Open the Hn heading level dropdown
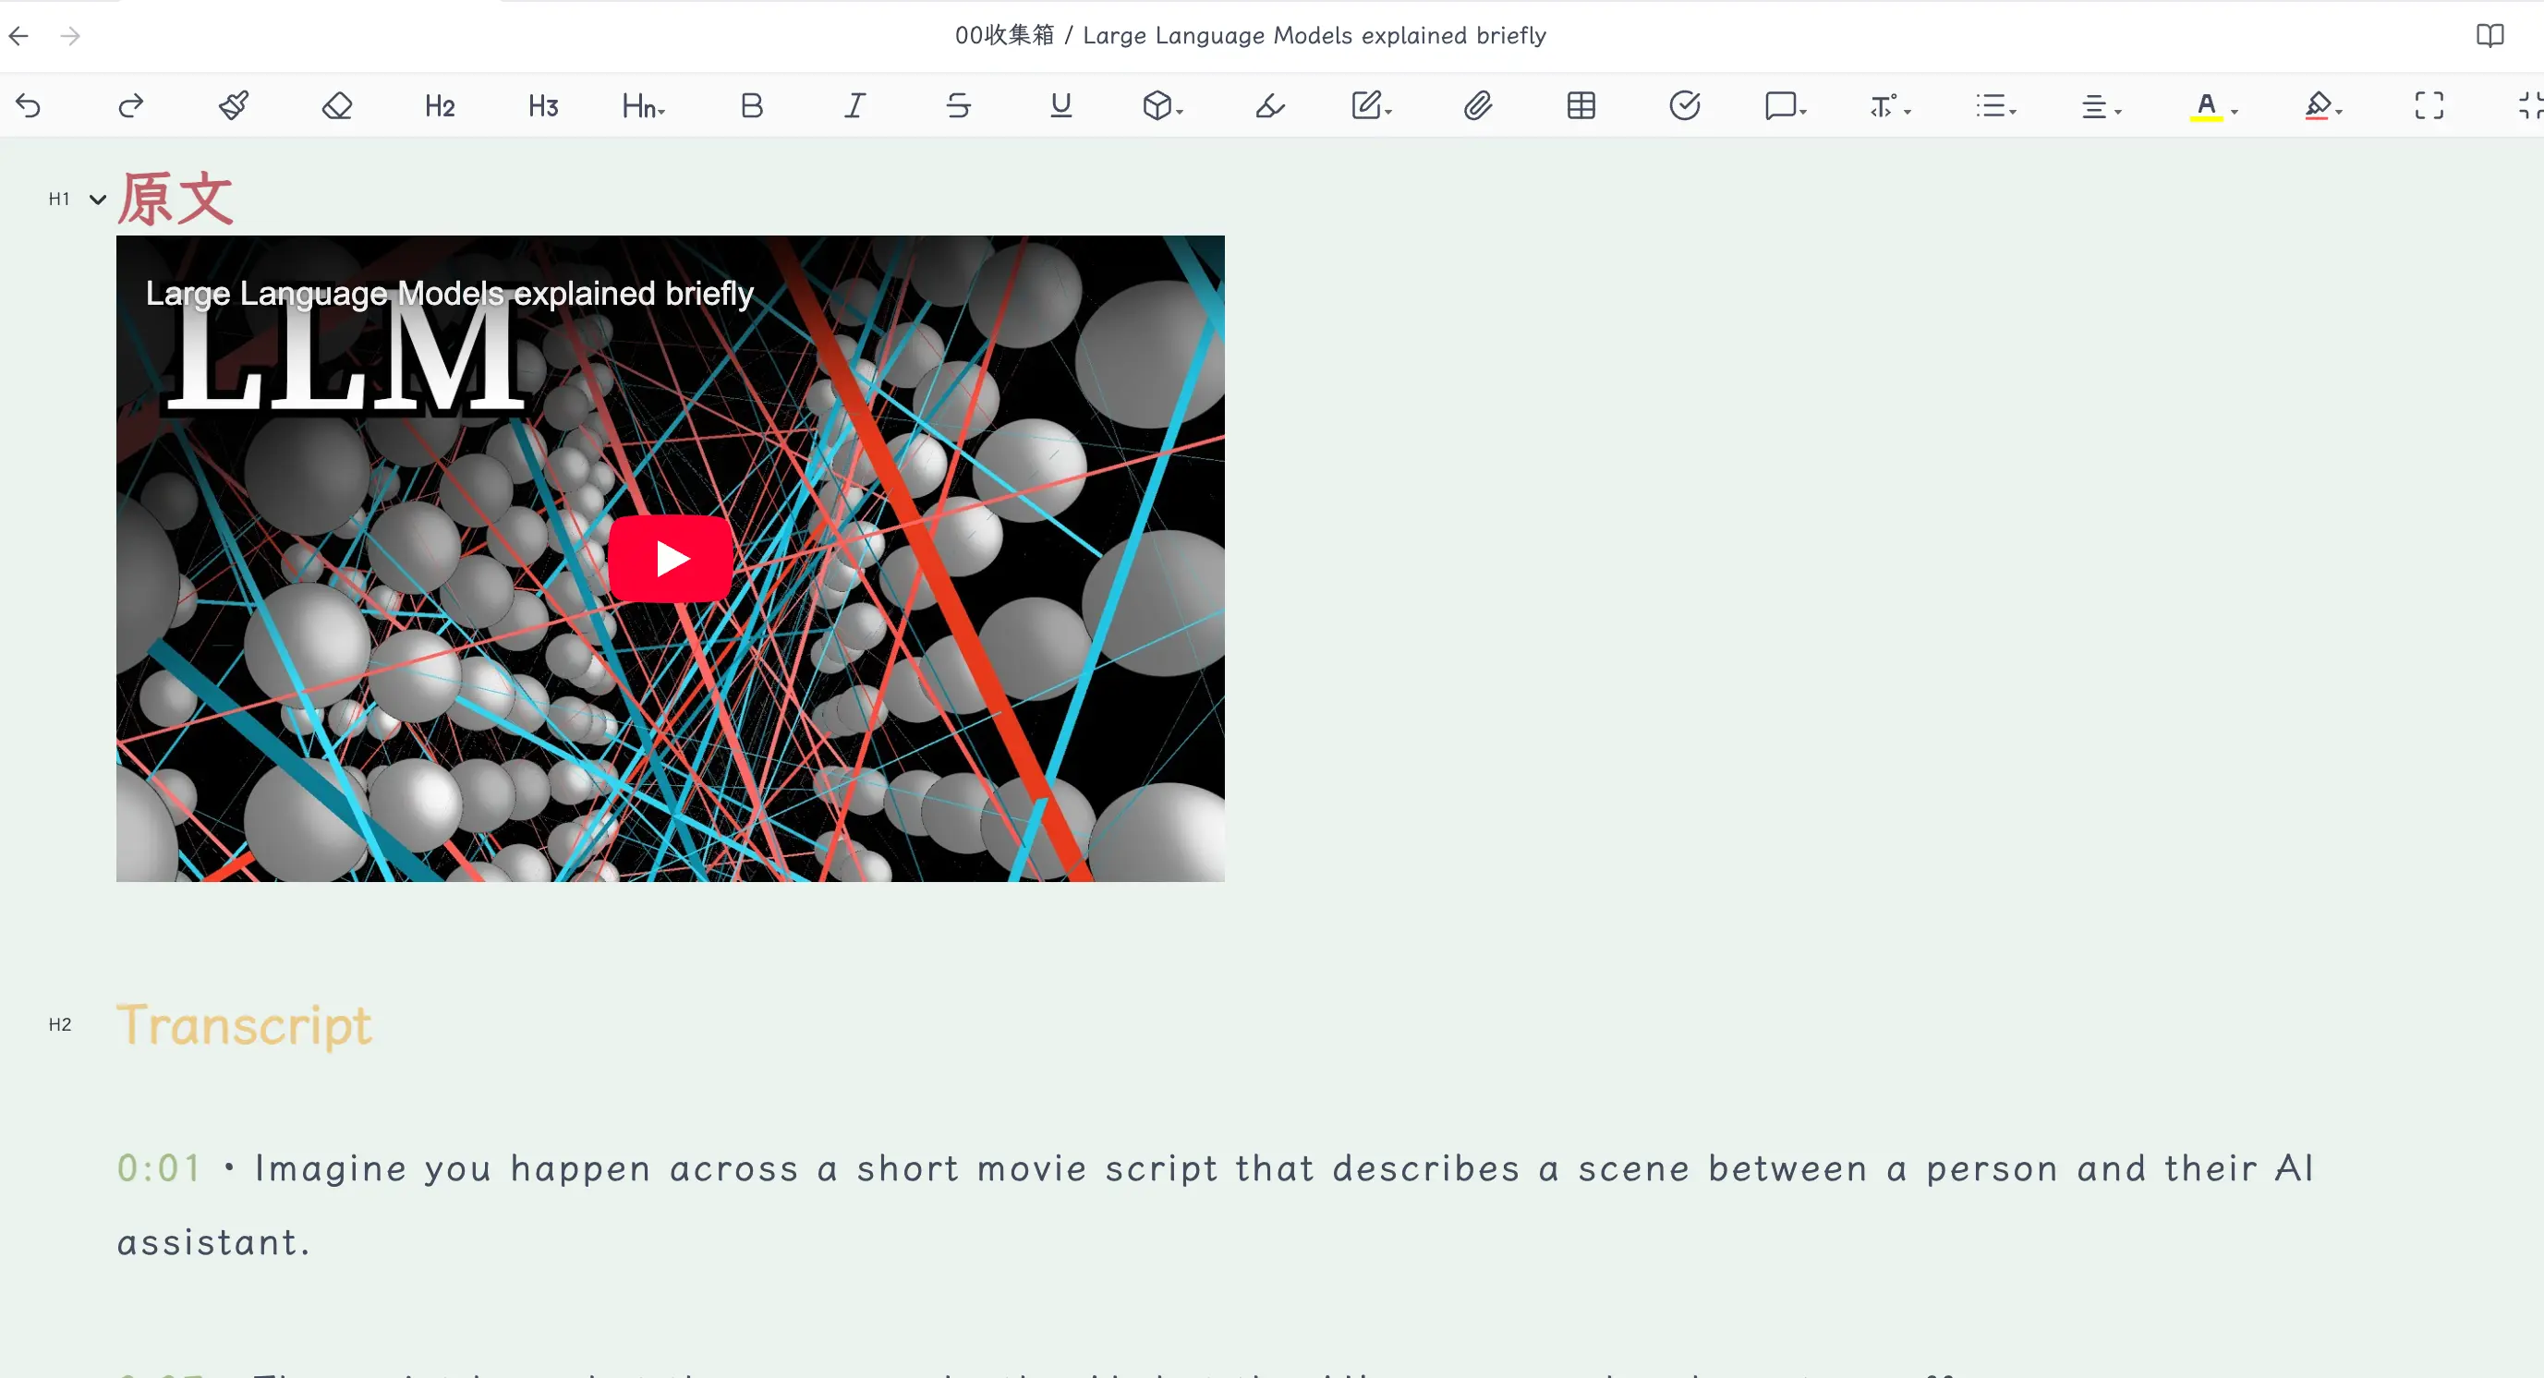 (644, 105)
